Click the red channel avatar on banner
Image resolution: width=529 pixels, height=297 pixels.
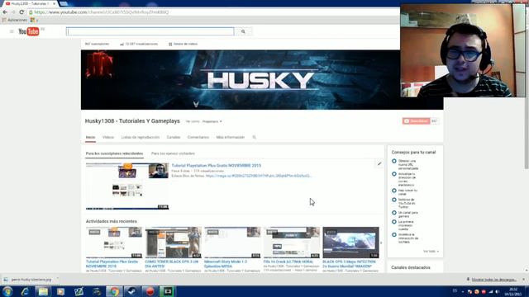pos(99,64)
